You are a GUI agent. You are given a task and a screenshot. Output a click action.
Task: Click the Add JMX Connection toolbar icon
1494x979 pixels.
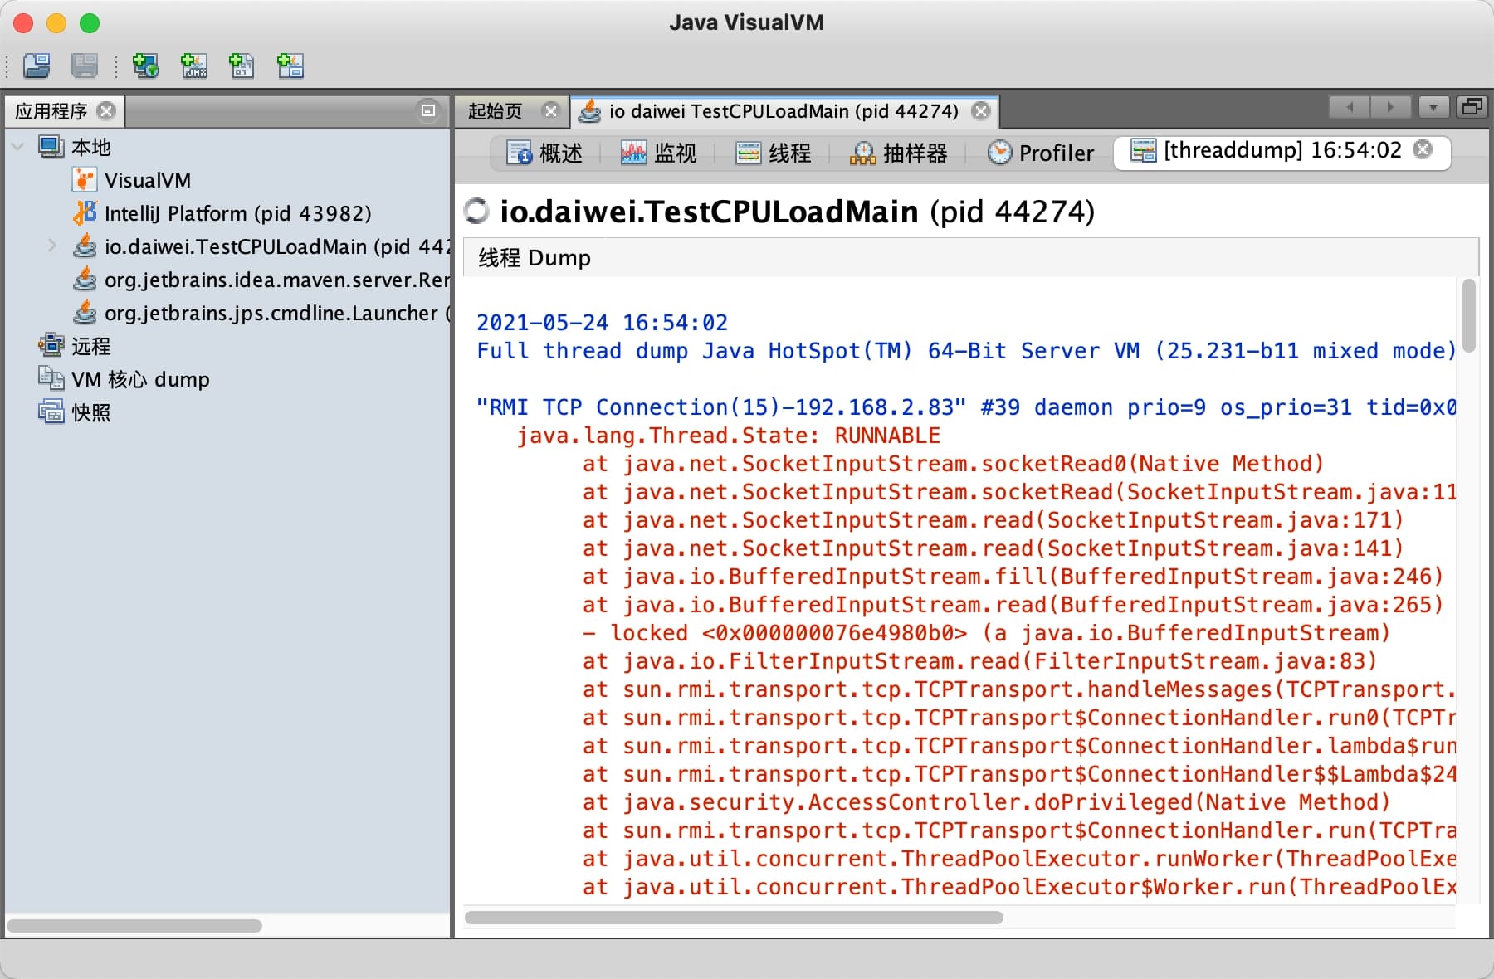coord(194,65)
